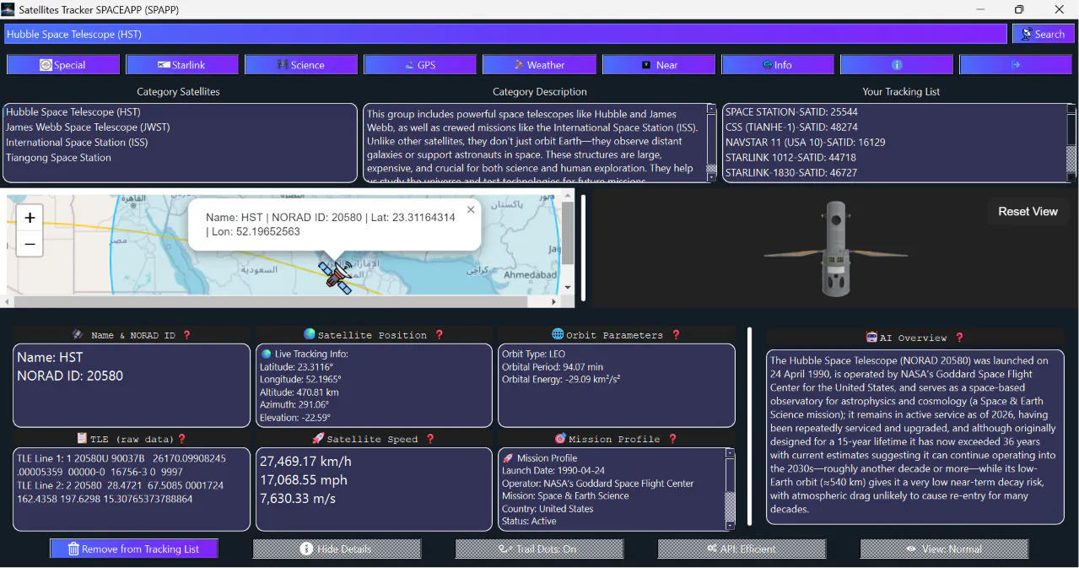
Task: Toggle View: Normal mode
Action: [944, 549]
